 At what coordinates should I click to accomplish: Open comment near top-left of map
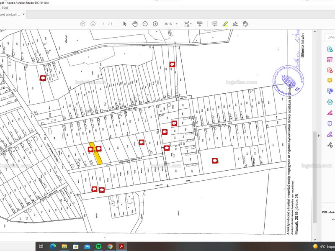(43, 78)
